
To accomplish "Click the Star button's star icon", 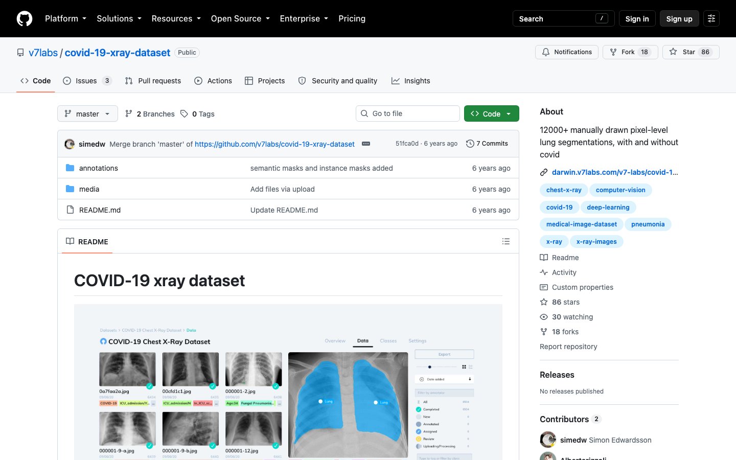I will click(x=673, y=52).
